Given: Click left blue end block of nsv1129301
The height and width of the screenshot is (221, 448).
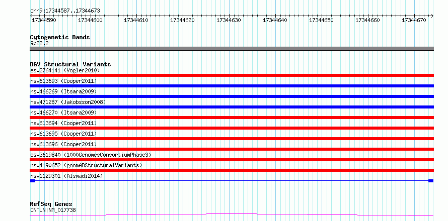Looking at the screenshot, I should click(33, 181).
